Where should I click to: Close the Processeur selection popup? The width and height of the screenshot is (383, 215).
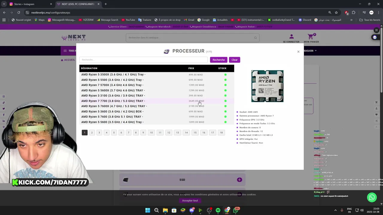[x=298, y=52]
